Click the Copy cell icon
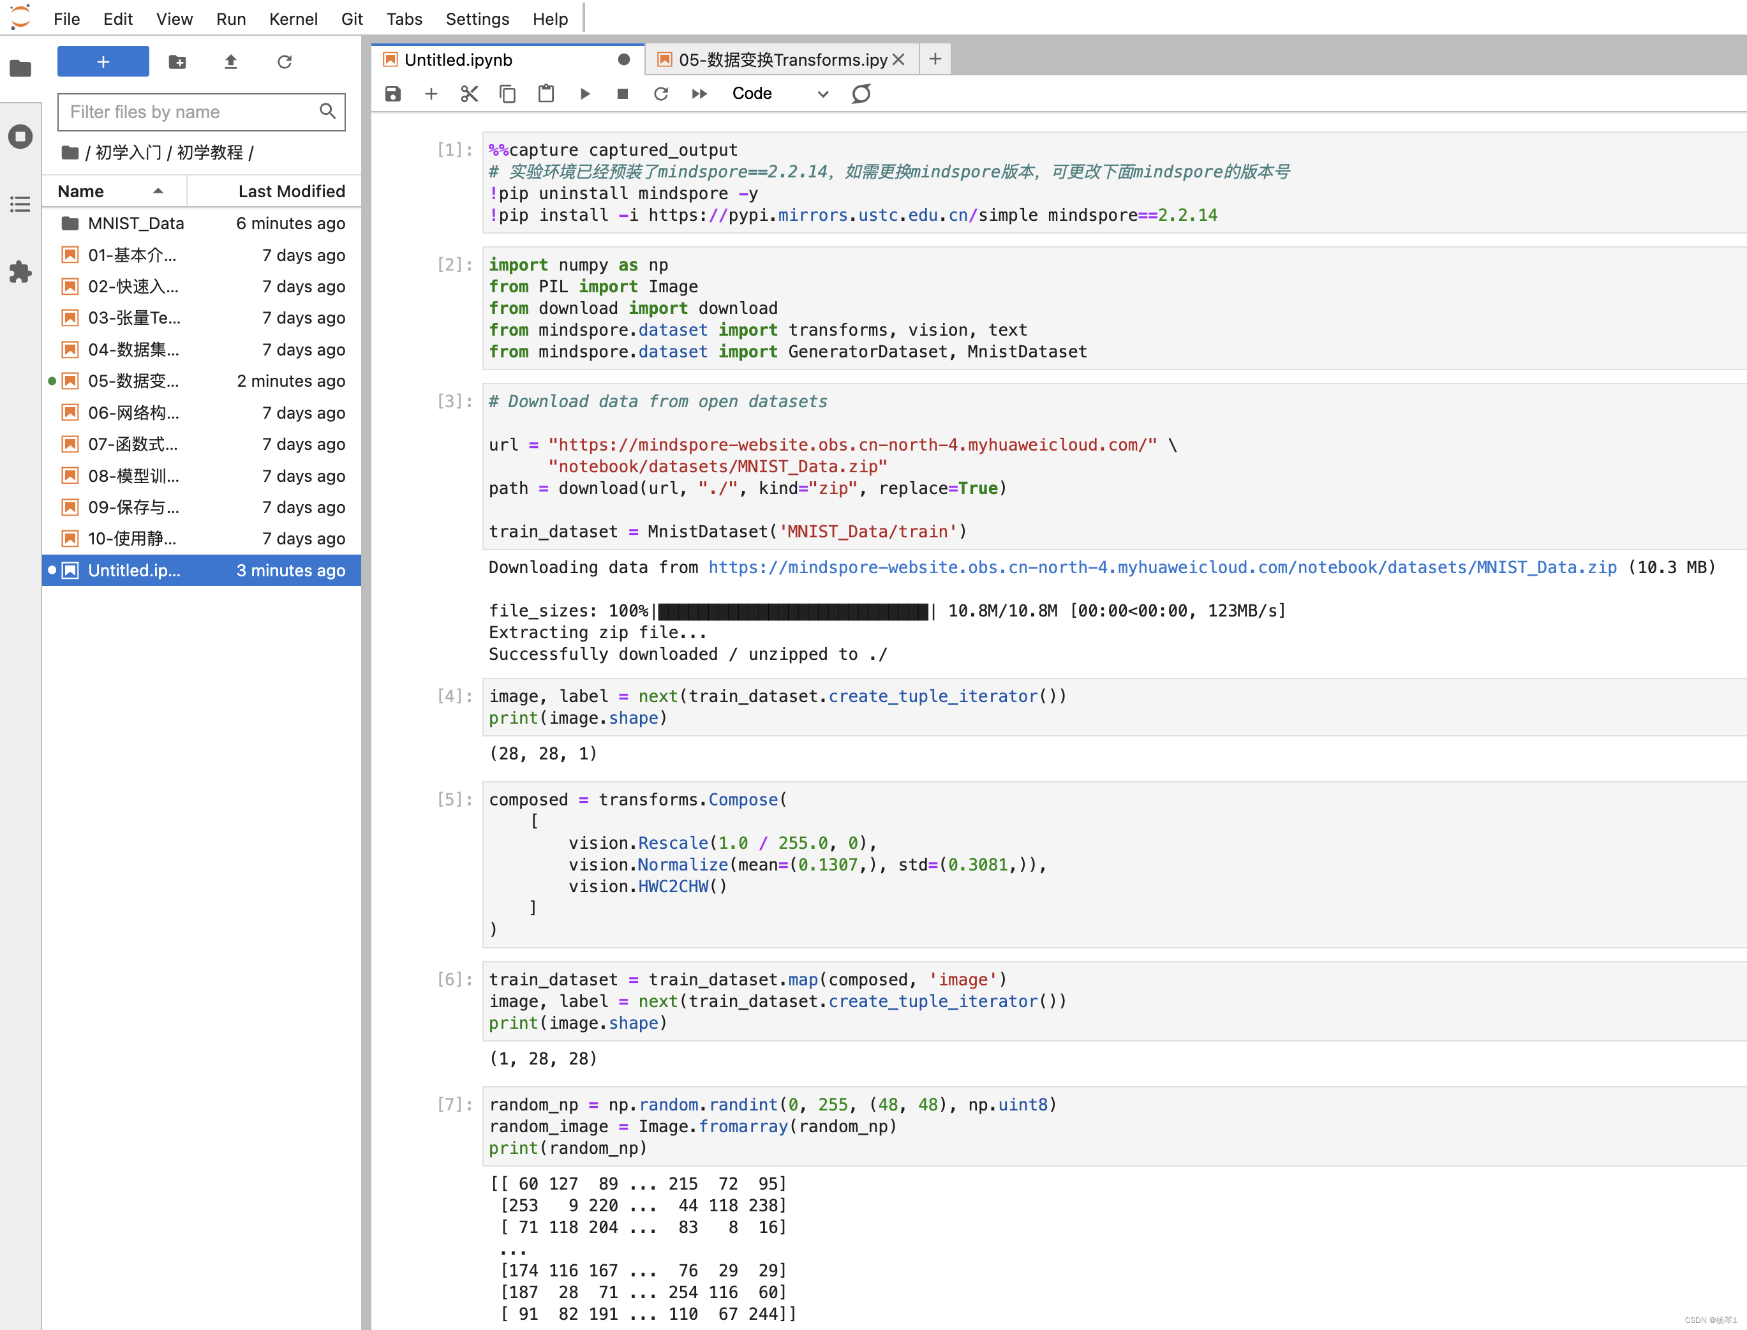This screenshot has width=1747, height=1330. (x=510, y=94)
